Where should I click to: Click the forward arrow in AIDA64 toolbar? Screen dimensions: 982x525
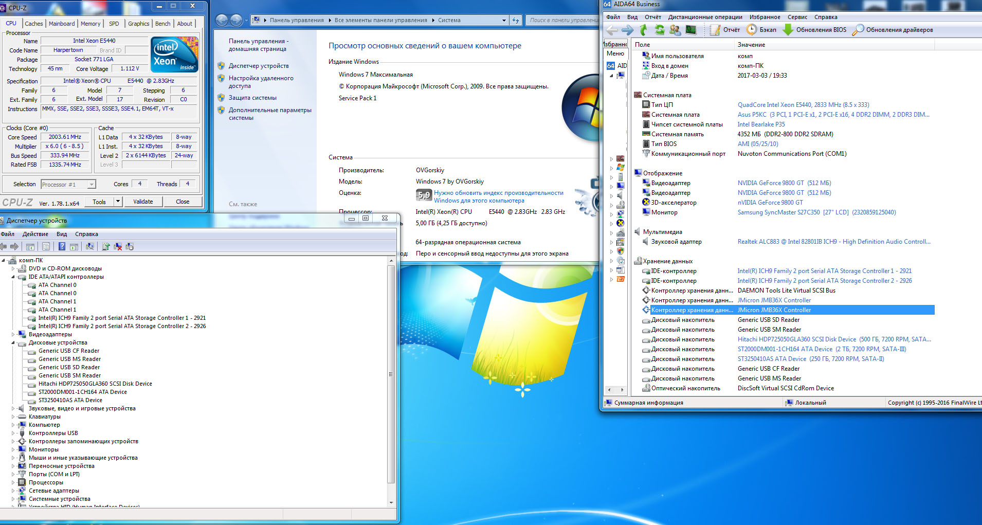pos(628,30)
